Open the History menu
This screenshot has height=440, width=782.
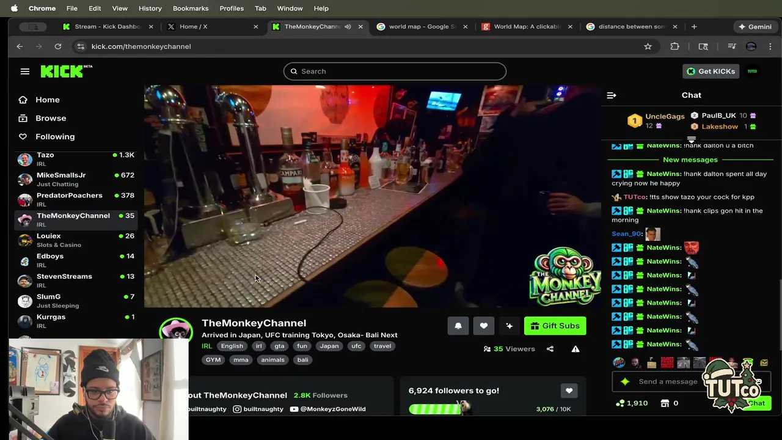(x=150, y=9)
